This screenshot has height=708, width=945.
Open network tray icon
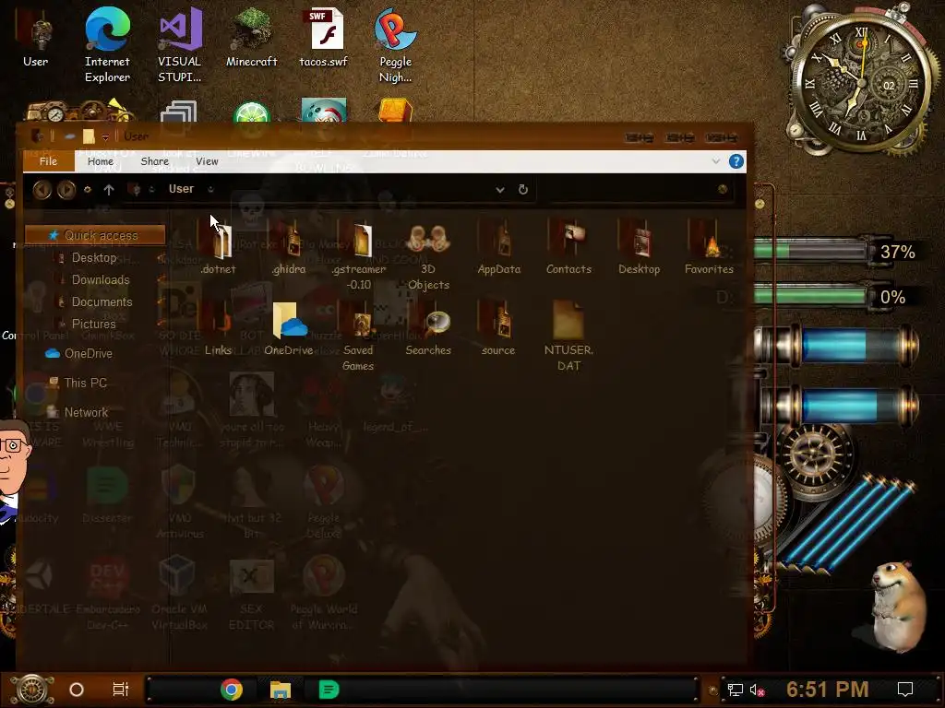(735, 690)
